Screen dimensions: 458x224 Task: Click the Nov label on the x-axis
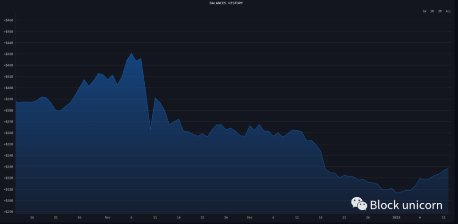(x=107, y=217)
